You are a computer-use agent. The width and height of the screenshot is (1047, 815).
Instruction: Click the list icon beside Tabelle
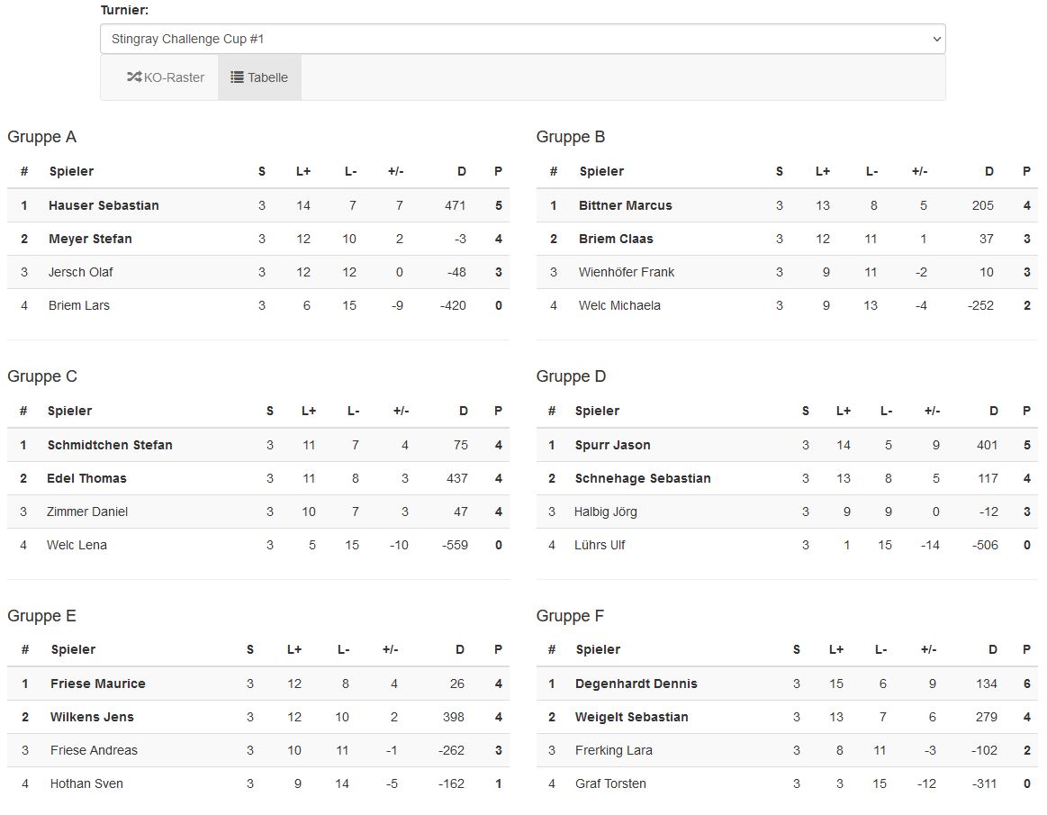pyautogui.click(x=237, y=77)
